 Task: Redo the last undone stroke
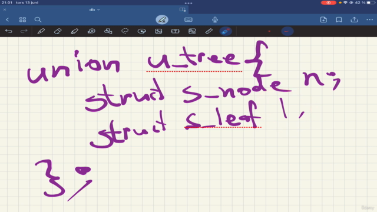[24, 31]
